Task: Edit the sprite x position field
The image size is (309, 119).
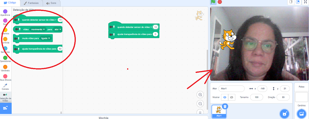Action: (262, 89)
